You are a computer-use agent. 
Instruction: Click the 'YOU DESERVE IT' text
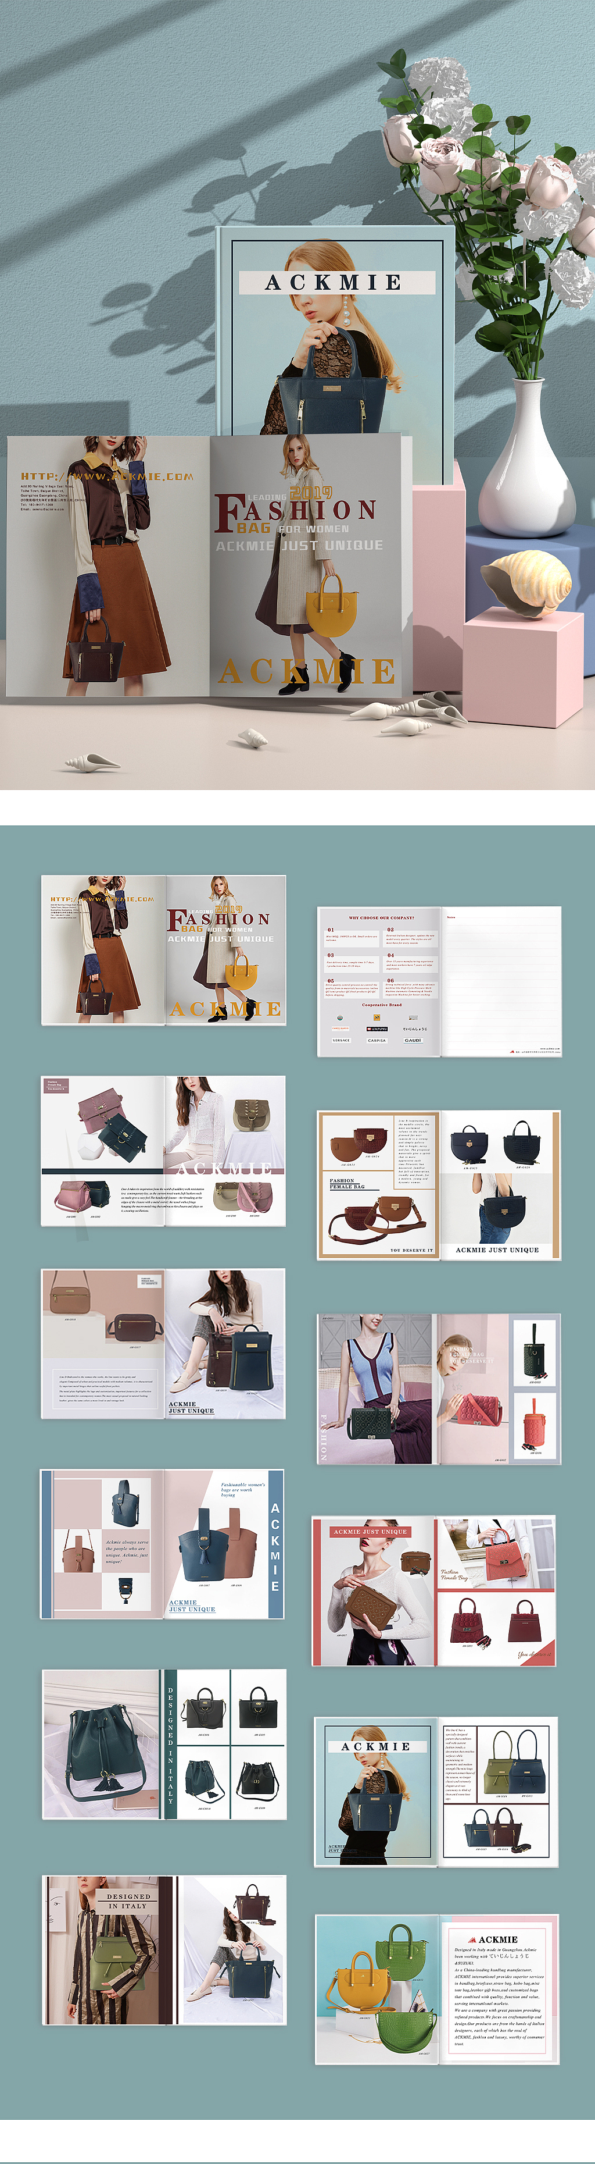pos(411,1250)
